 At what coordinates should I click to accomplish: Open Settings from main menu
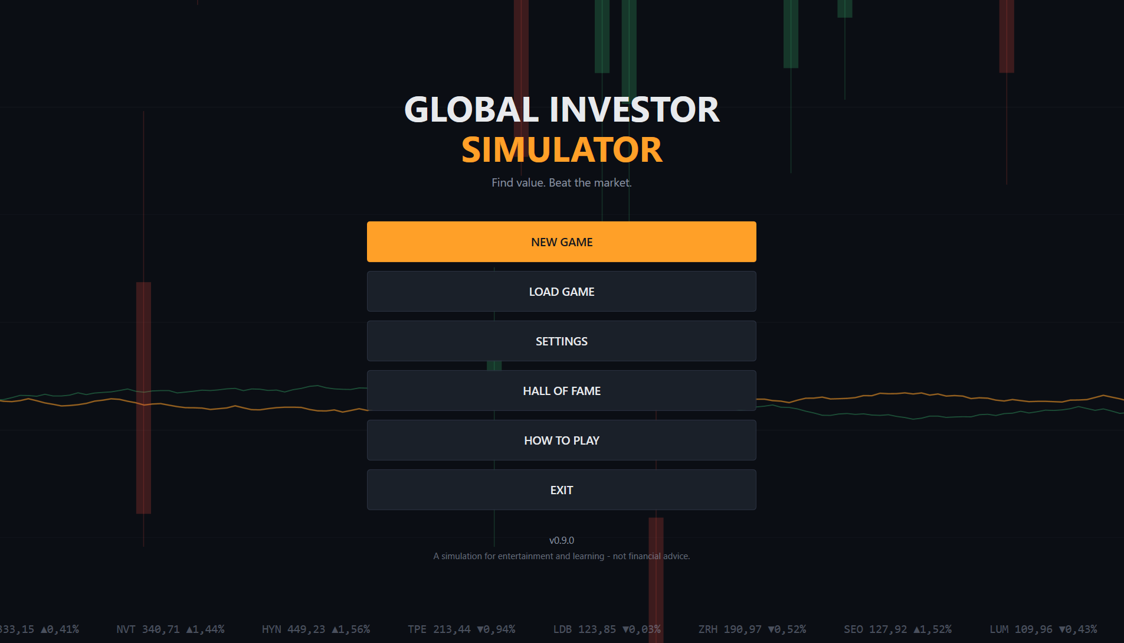coord(562,341)
